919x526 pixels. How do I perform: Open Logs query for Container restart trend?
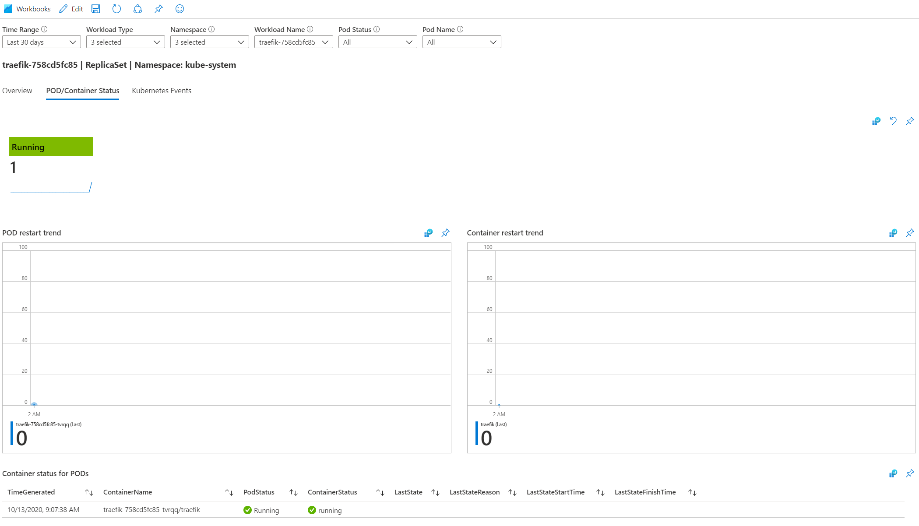point(893,233)
